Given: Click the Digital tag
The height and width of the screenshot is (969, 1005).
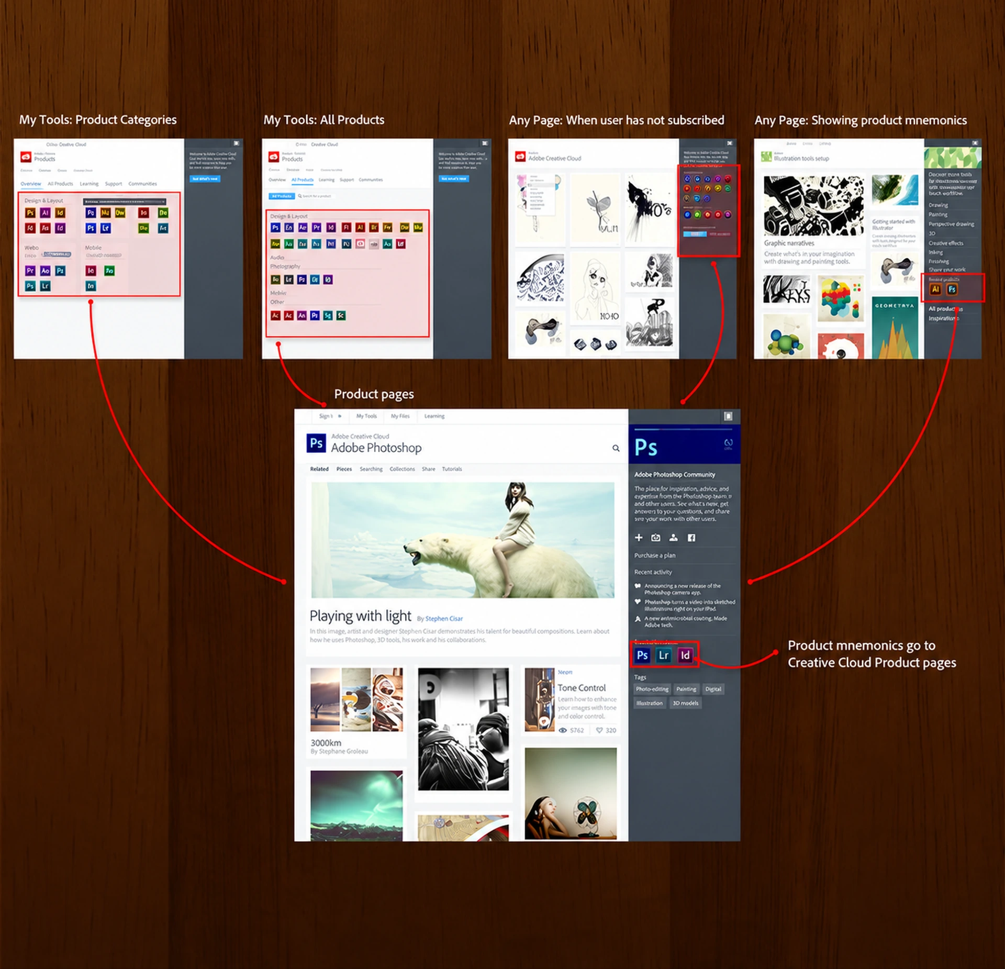Looking at the screenshot, I should point(713,689).
